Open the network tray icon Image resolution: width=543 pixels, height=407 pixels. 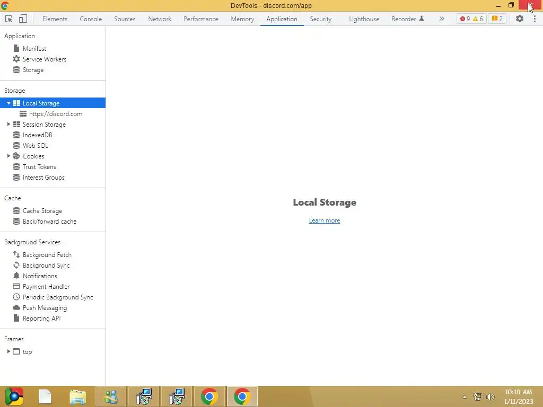(478, 396)
